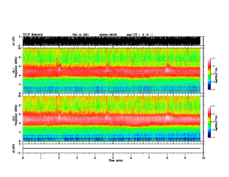Click the "-7" label on ch.1 color bar

click(213, 90)
